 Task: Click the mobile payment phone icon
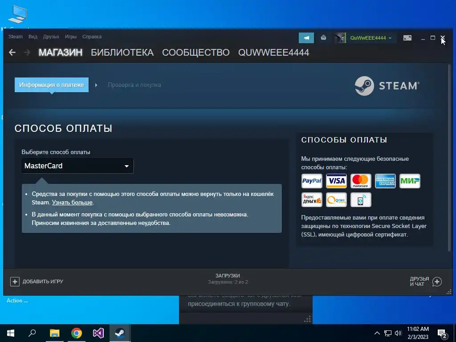[x=361, y=200]
